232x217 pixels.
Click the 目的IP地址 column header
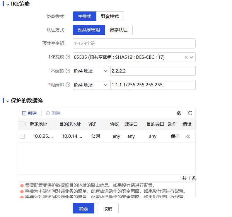click(x=70, y=124)
